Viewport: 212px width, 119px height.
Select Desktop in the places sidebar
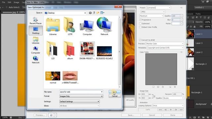36,30
